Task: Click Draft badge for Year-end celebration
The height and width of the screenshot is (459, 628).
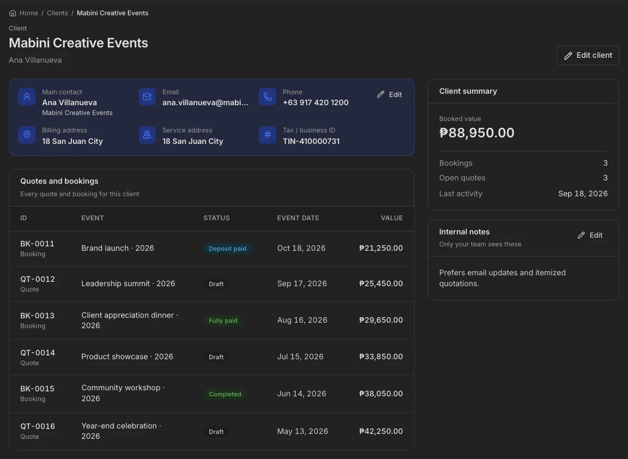Action: coord(216,432)
